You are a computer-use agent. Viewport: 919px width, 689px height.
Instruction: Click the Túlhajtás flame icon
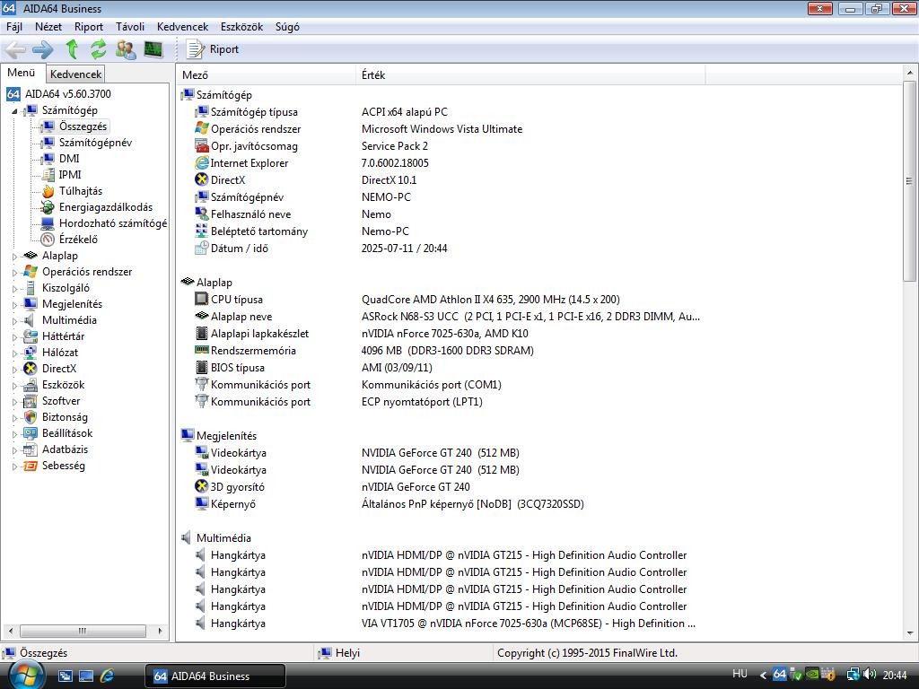tap(48, 191)
